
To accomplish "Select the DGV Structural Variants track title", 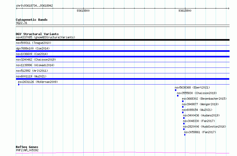I will (37, 34).
